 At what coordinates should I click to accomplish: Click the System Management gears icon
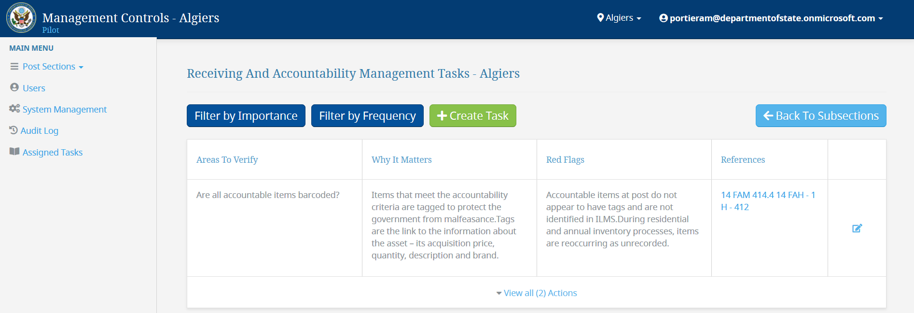(14, 109)
